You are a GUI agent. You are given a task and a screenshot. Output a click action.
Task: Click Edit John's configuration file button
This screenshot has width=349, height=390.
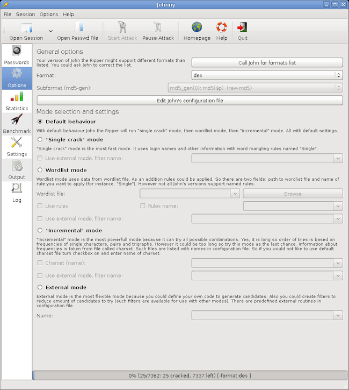[190, 101]
